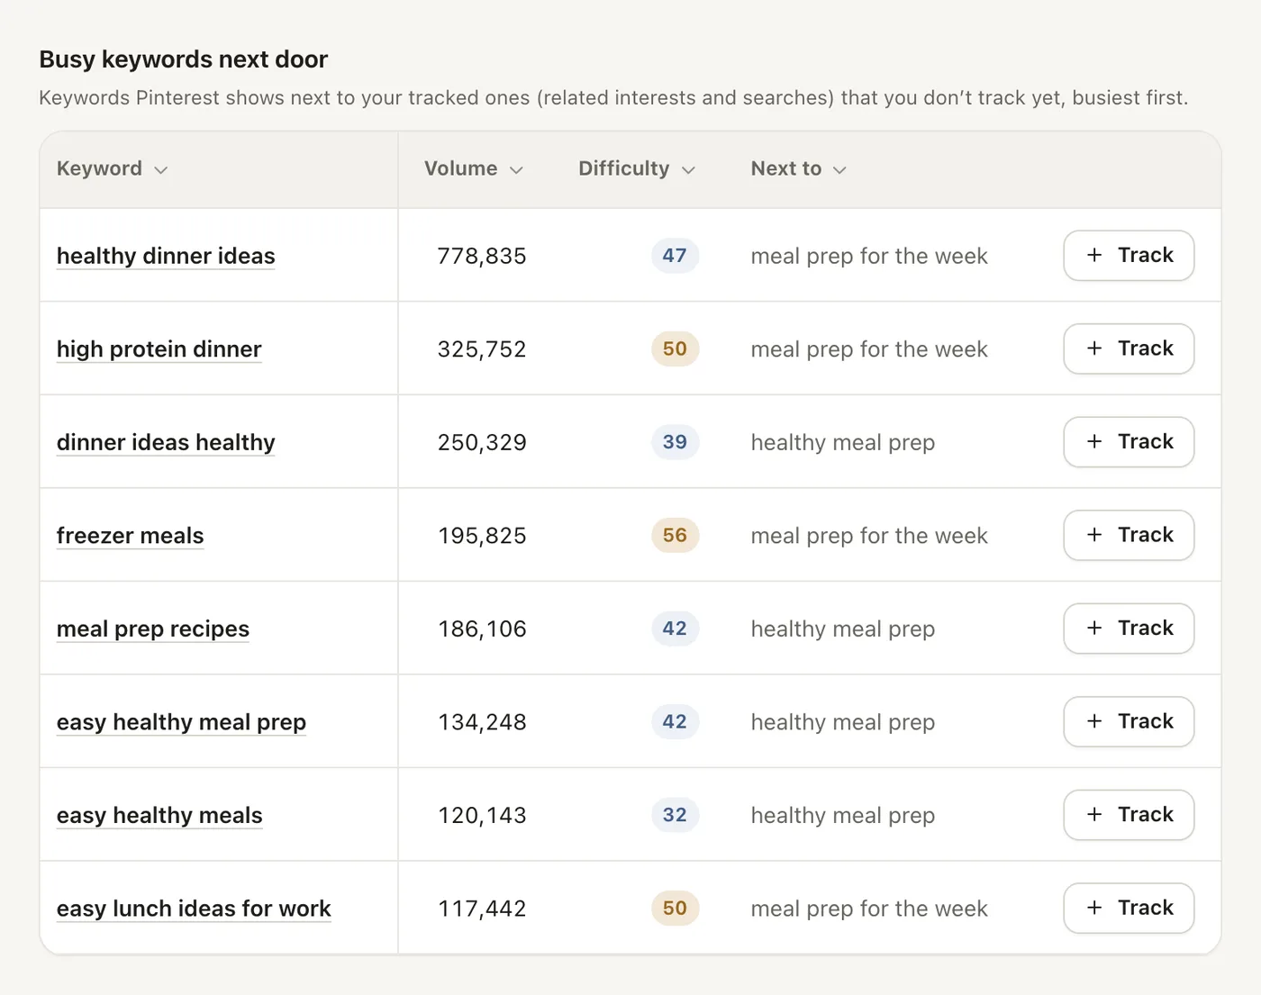Screen dimensions: 1261x995
Task: Track the dinner ideas healthy keyword
Action: [1129, 442]
